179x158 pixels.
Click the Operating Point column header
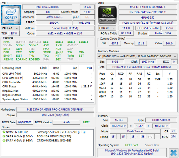(12, 68)
